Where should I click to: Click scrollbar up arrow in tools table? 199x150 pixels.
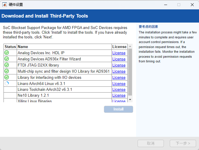pos(130,46)
